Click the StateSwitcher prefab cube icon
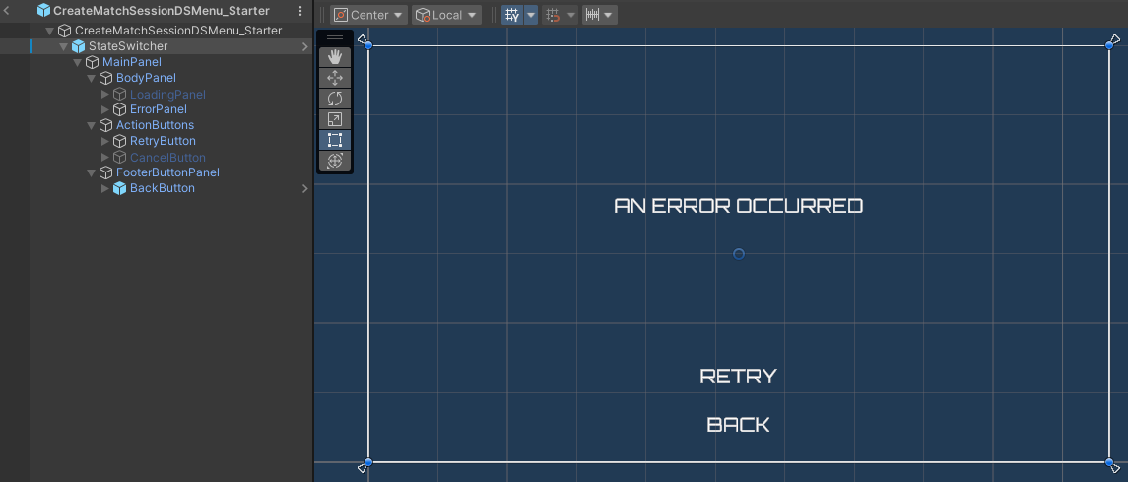 click(79, 46)
